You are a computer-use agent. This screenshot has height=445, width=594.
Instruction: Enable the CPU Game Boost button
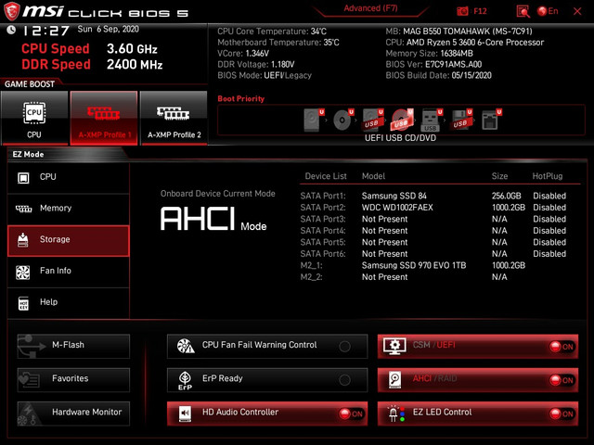point(34,118)
